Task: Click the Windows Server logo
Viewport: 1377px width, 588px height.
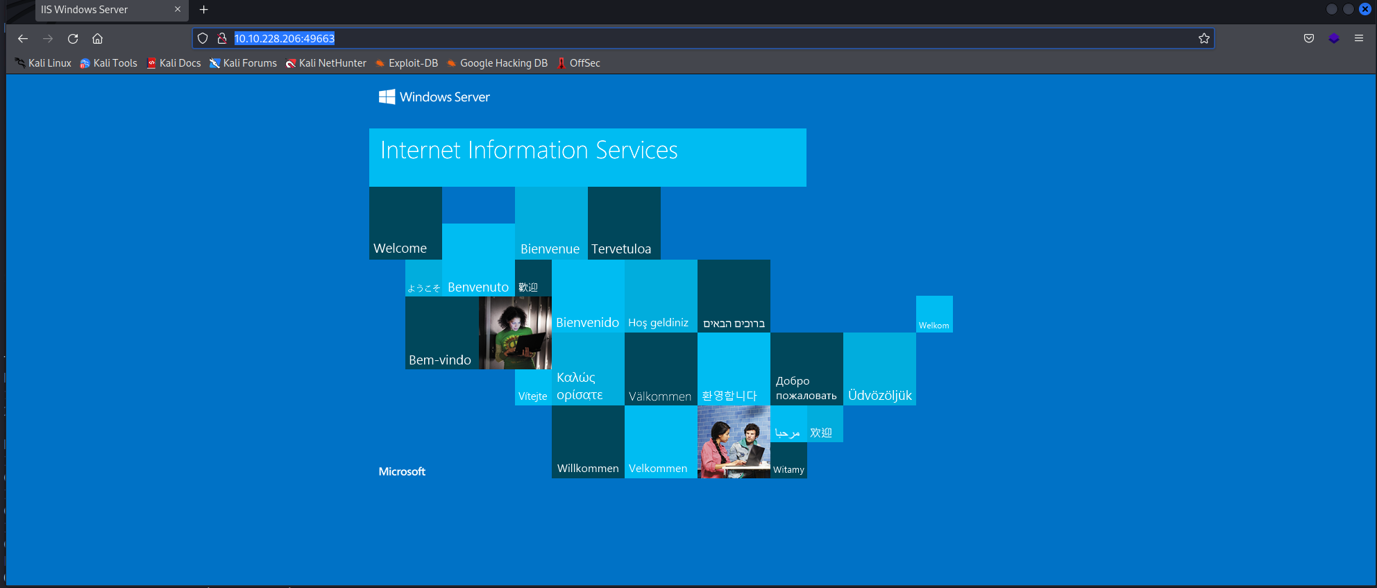Action: [x=434, y=97]
